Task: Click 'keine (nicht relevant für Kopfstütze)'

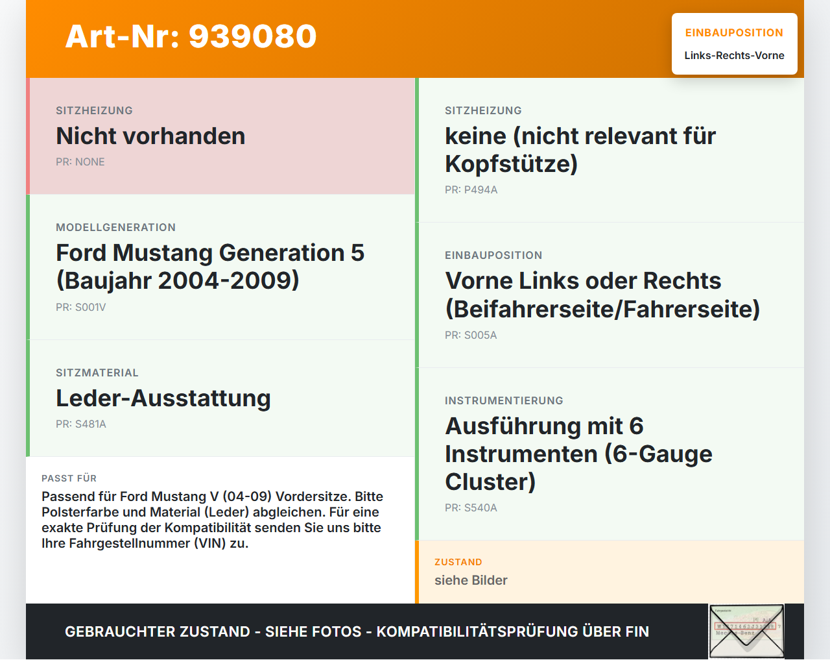Action: pyautogui.click(x=580, y=150)
